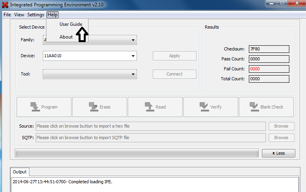
Task: Click the Read device button
Action: click(x=155, y=107)
